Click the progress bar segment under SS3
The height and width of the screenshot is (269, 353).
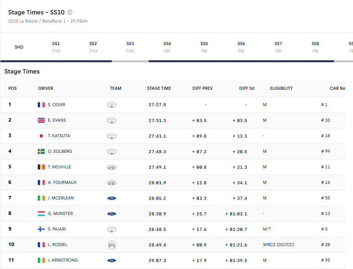tap(130, 61)
